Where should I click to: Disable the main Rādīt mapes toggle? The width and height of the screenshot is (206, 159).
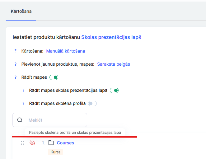click(54, 77)
